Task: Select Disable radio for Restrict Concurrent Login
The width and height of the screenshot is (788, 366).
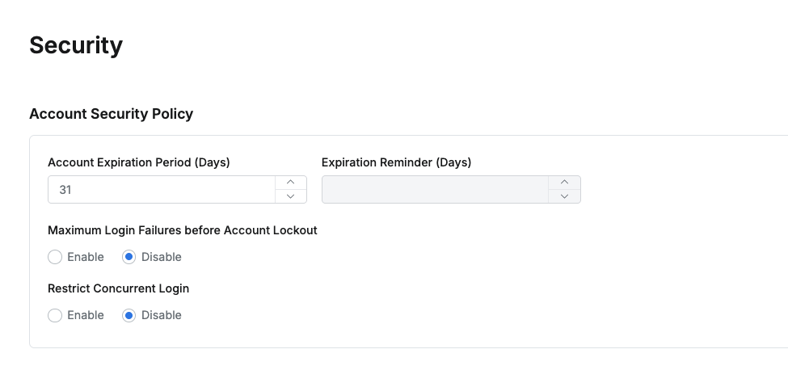Action: (129, 315)
